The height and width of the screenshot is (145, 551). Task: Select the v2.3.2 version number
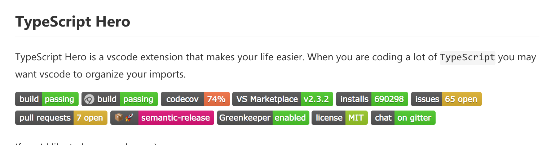click(316, 99)
